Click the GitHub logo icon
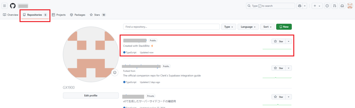The height and width of the screenshot is (108, 355). [13, 6]
